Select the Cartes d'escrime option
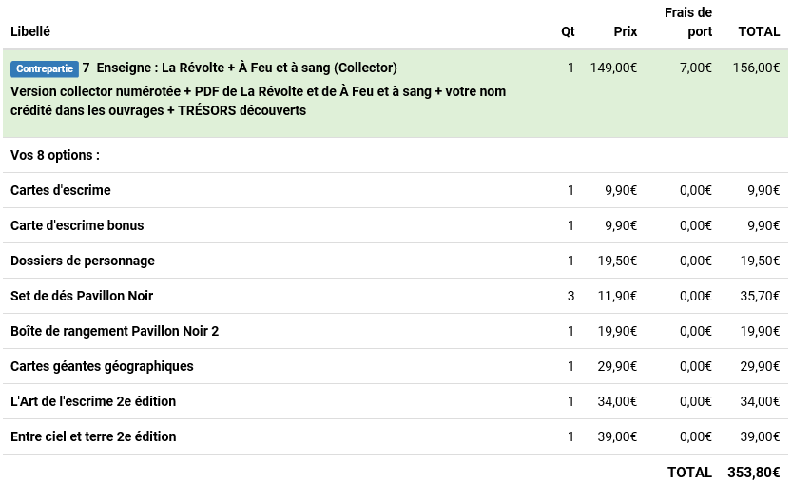 [x=61, y=190]
